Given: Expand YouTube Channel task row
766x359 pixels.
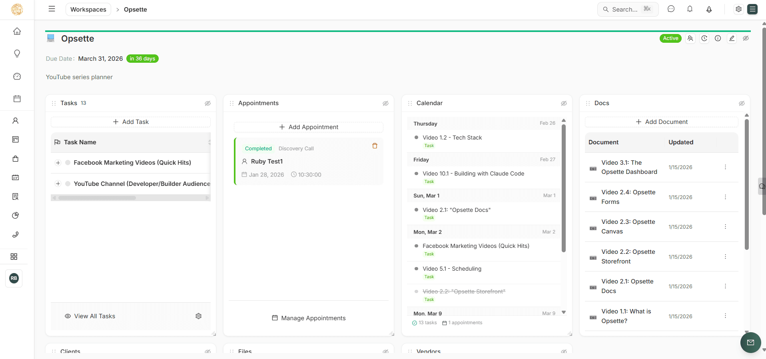Looking at the screenshot, I should 58,183.
